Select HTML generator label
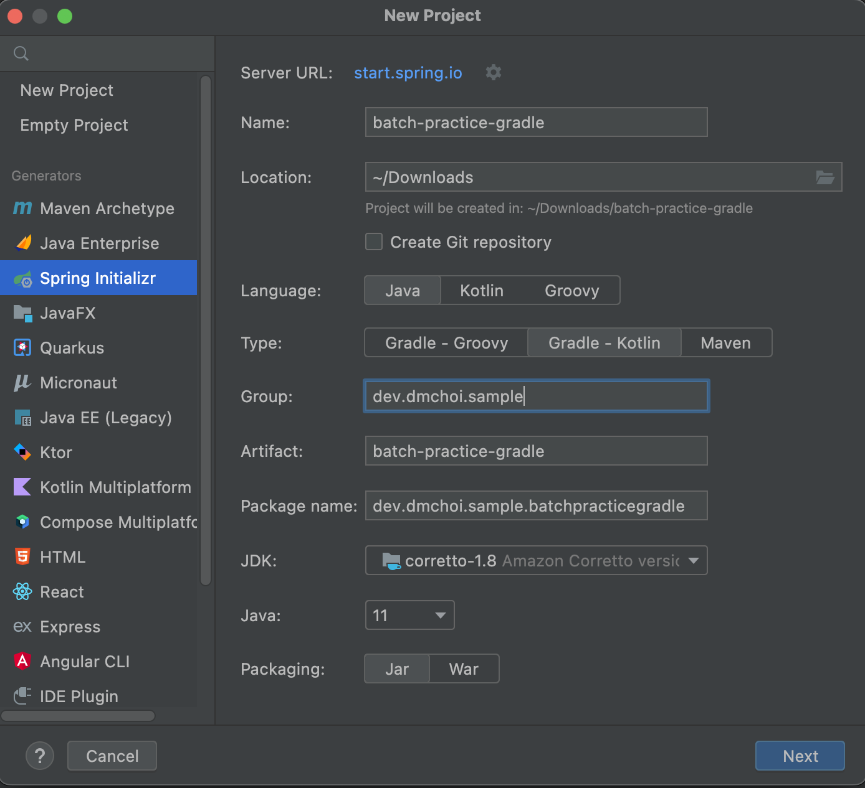This screenshot has width=865, height=788. click(63, 557)
